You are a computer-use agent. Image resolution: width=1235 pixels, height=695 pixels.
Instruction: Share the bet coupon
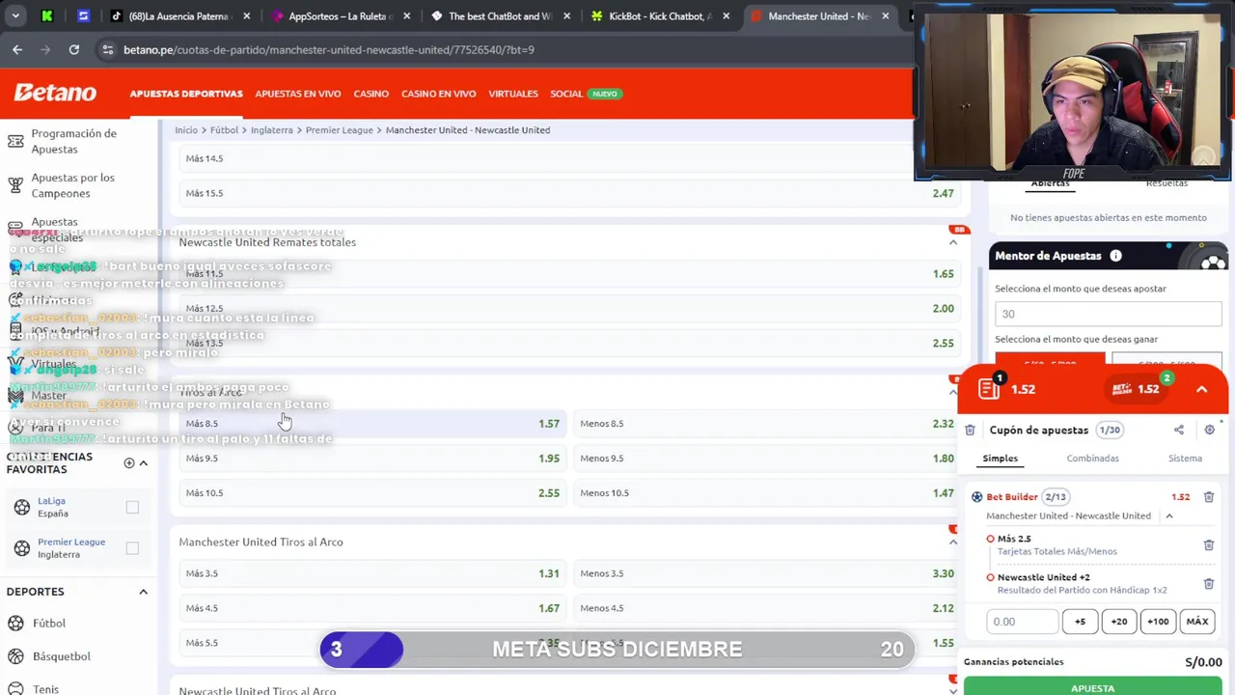point(1178,431)
